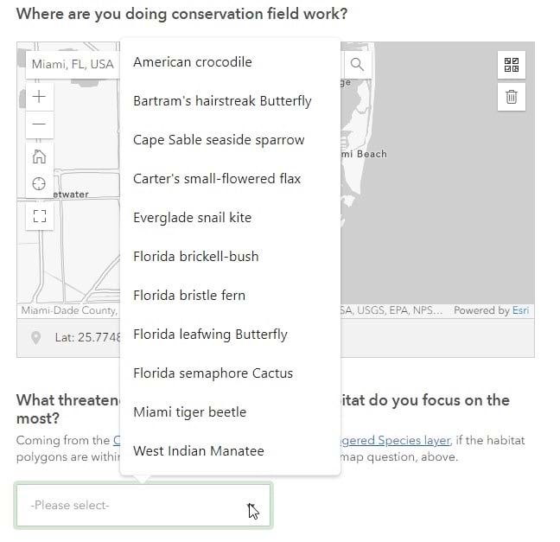
Task: Open the QR code scanner button
Action: (511, 65)
